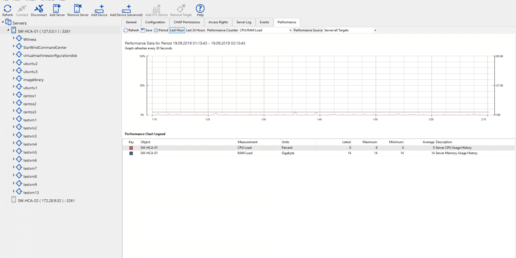Expand the testvm4 target node

tap(14, 143)
